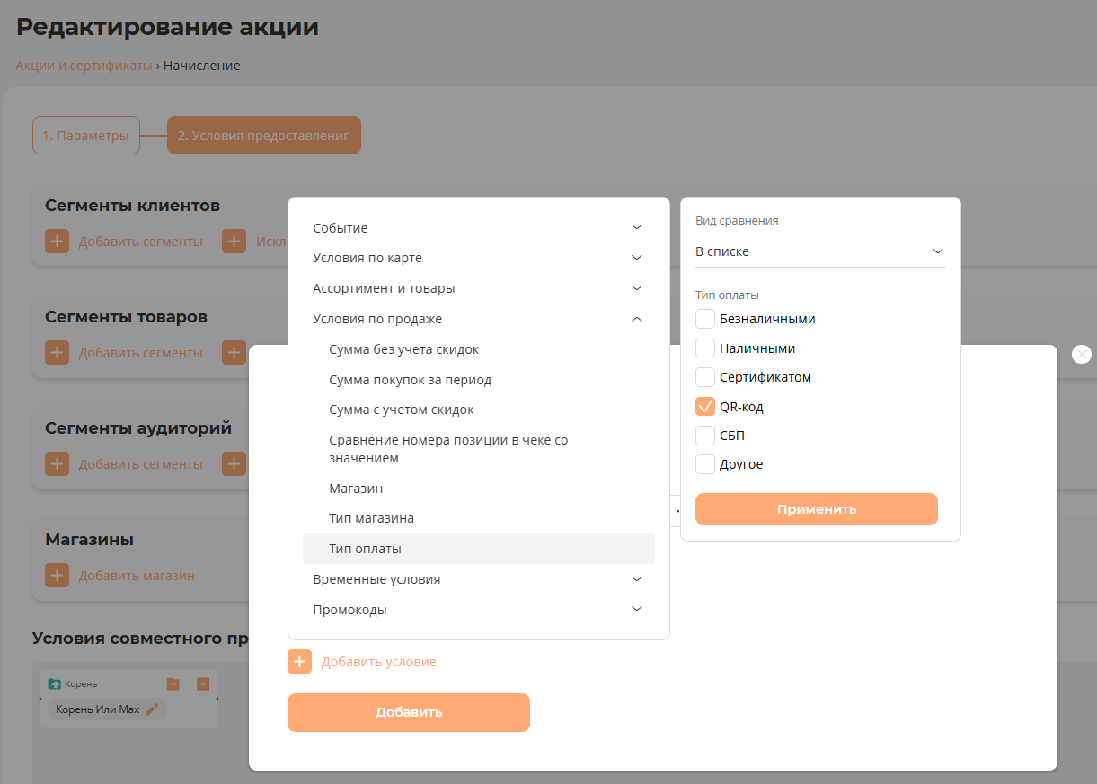
Task: Click the square plus icon in Корень block
Action: [x=203, y=684]
